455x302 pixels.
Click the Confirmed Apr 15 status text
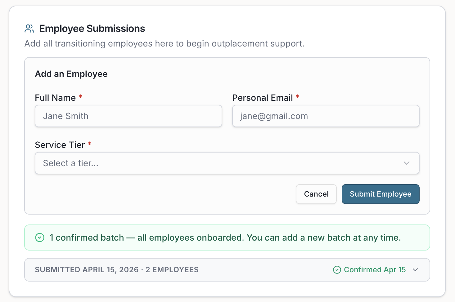pos(375,270)
